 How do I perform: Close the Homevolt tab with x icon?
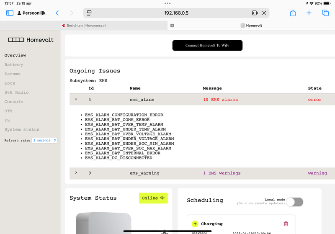click(172, 26)
